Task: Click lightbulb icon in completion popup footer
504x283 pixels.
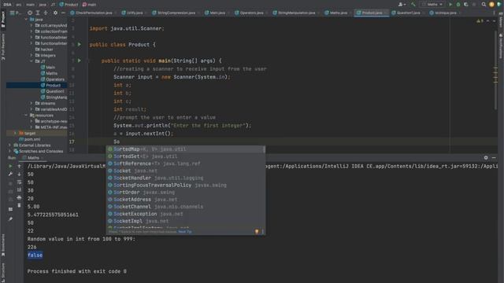Action: (x=257, y=231)
